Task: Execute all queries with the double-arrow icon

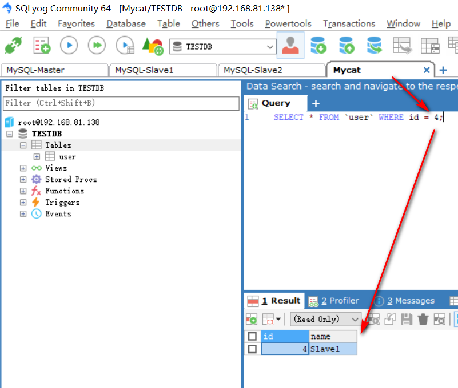Action: click(97, 45)
